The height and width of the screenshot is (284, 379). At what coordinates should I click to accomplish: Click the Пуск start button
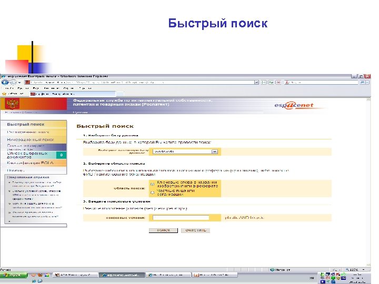14,275
